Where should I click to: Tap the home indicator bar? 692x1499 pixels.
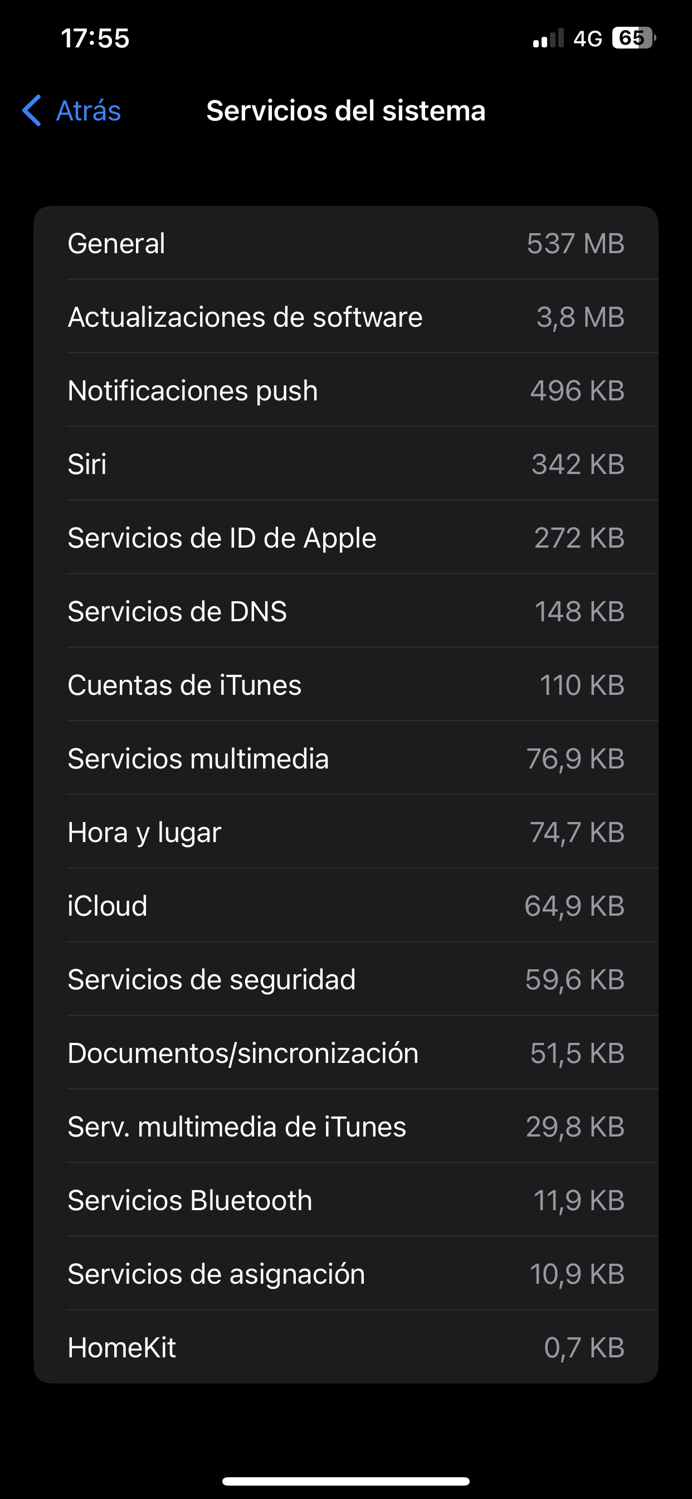pyautogui.click(x=345, y=1481)
